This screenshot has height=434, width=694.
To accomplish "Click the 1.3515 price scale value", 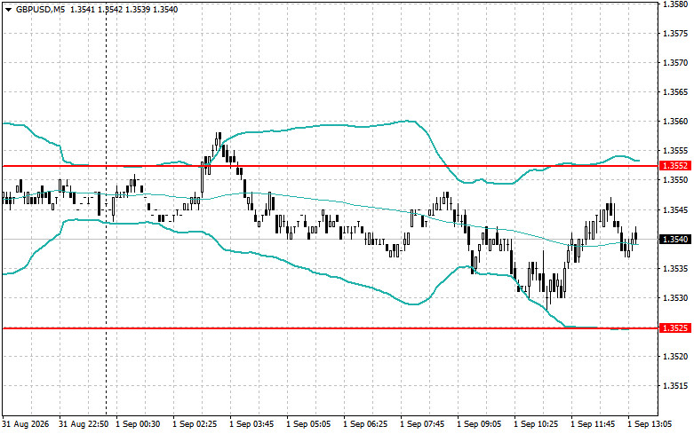I will (x=675, y=385).
